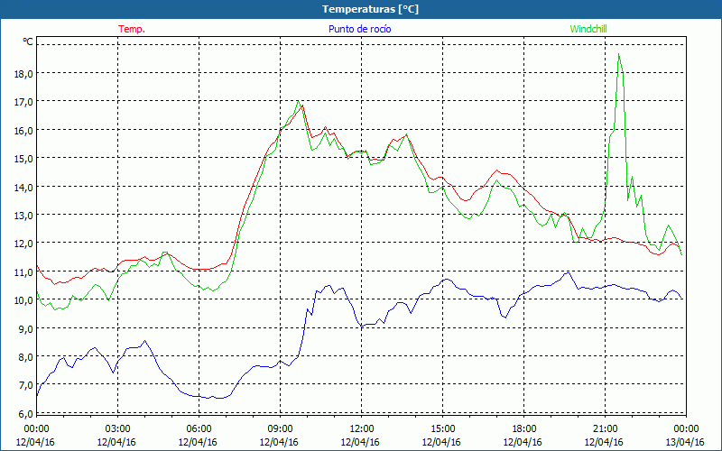Click the green windchill spike peak near 21:30
Screen dimensions: 722x451
618,54
